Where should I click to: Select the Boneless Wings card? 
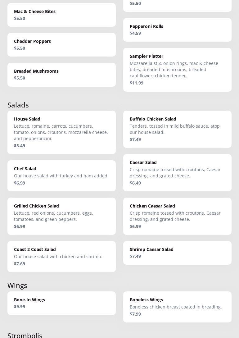(x=177, y=307)
